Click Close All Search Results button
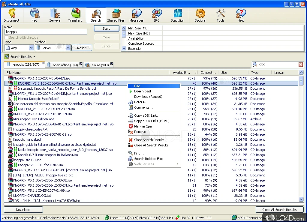Viewport: 307px width, 222px height. (x=279, y=210)
